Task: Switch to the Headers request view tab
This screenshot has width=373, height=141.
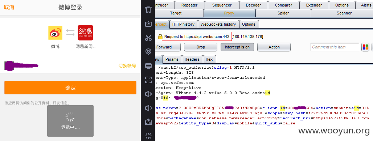Action: (192, 59)
